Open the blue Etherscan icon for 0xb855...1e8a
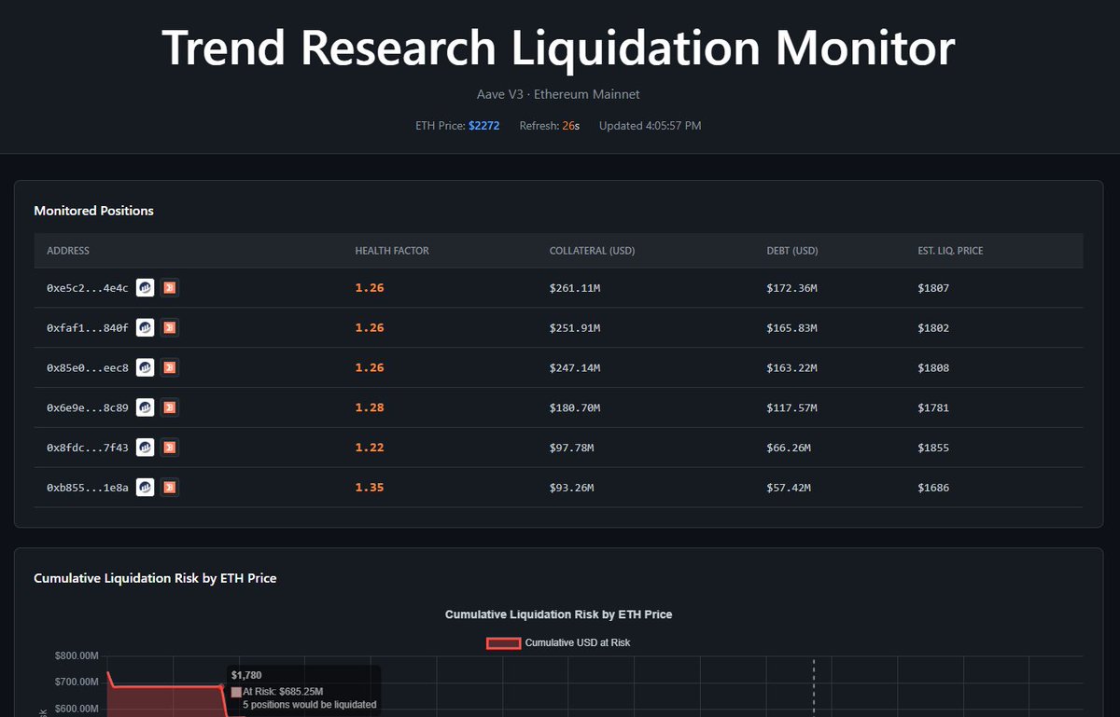The height and width of the screenshot is (717, 1120). (145, 487)
